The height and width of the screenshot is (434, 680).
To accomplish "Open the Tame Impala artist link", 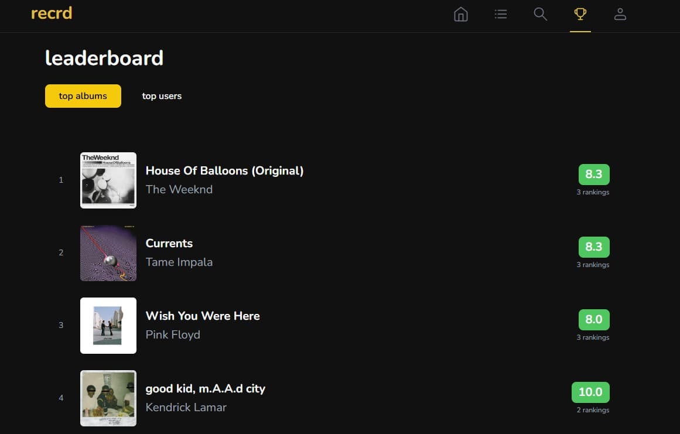I will [x=179, y=262].
